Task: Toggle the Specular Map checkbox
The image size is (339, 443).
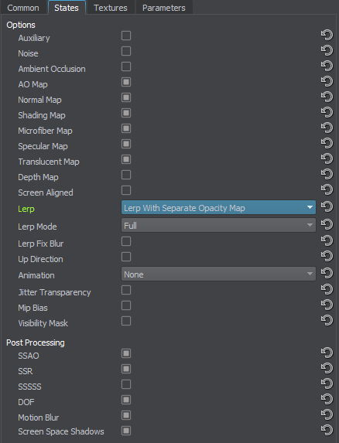Action: click(x=126, y=144)
